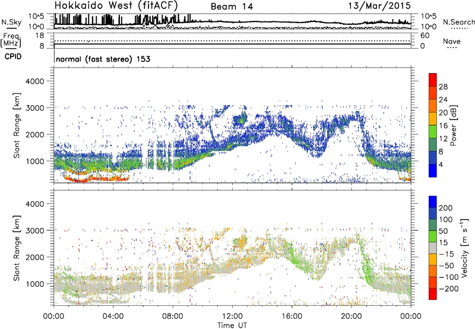Click the '4000' tick on the power panel
Screen dimensions: 475x329
tap(35, 81)
